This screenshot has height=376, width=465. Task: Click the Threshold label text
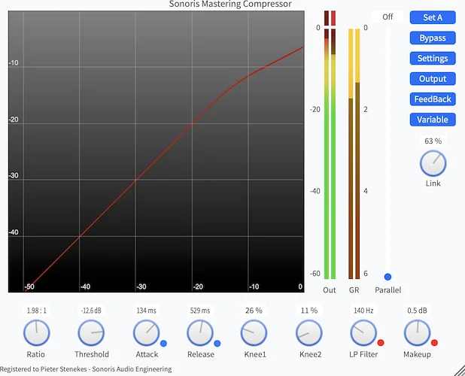92,354
